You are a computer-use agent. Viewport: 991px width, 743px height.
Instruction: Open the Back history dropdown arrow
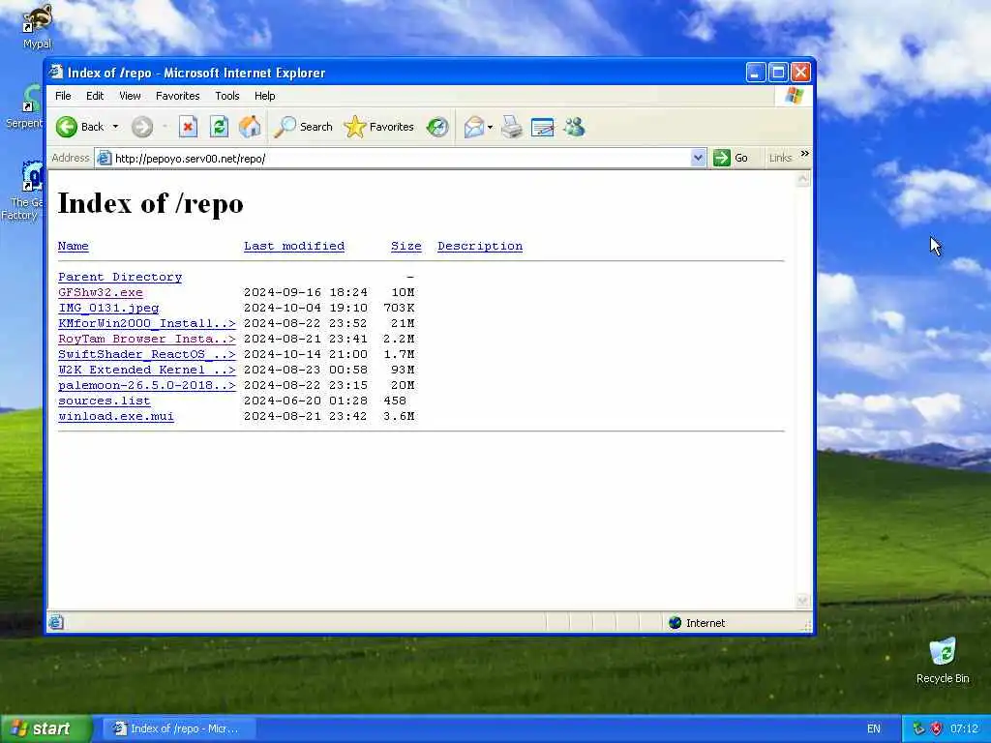[116, 127]
